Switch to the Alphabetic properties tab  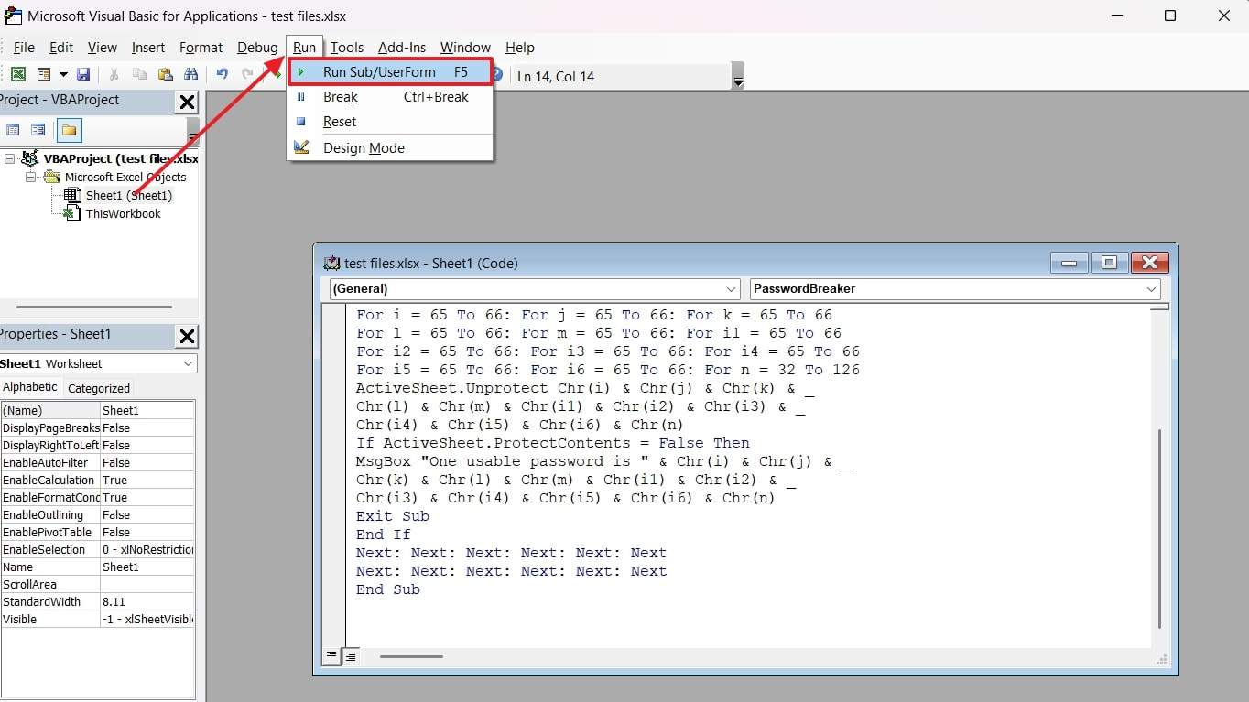(30, 387)
